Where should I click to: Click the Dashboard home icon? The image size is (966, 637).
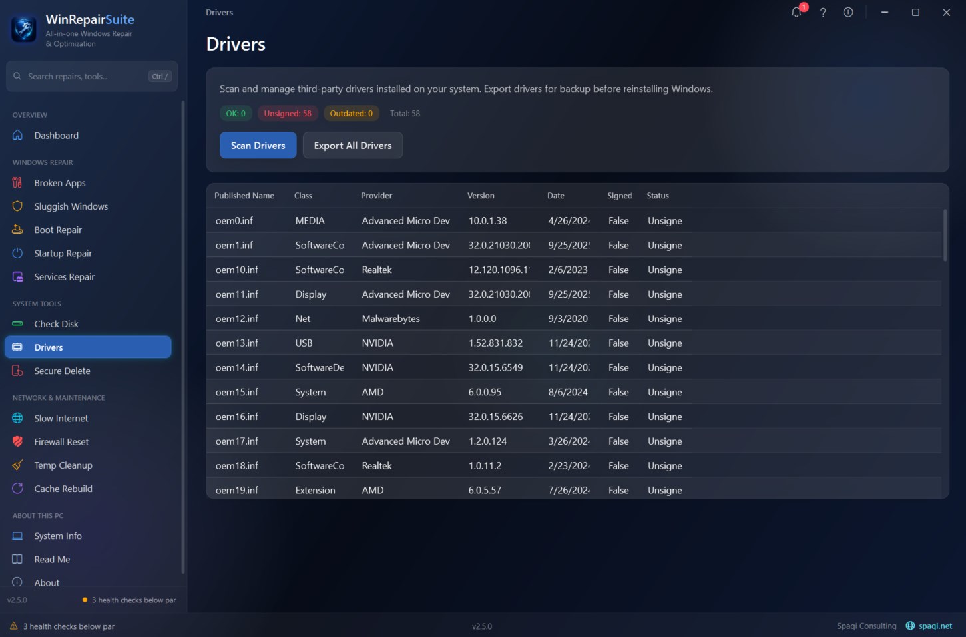18,135
